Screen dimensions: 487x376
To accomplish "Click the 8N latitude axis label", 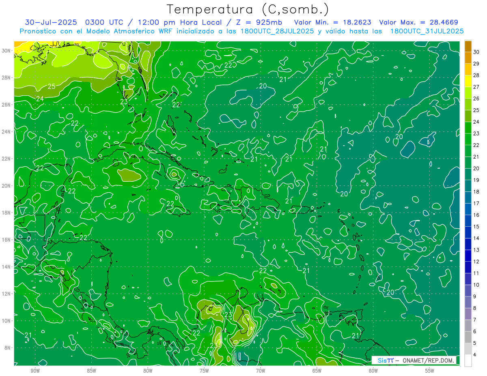I will [x=8, y=348].
